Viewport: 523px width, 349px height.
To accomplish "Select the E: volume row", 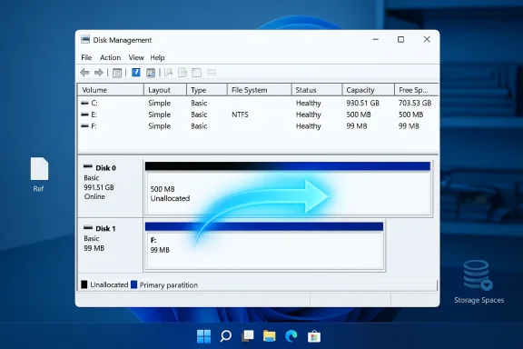I will point(258,115).
